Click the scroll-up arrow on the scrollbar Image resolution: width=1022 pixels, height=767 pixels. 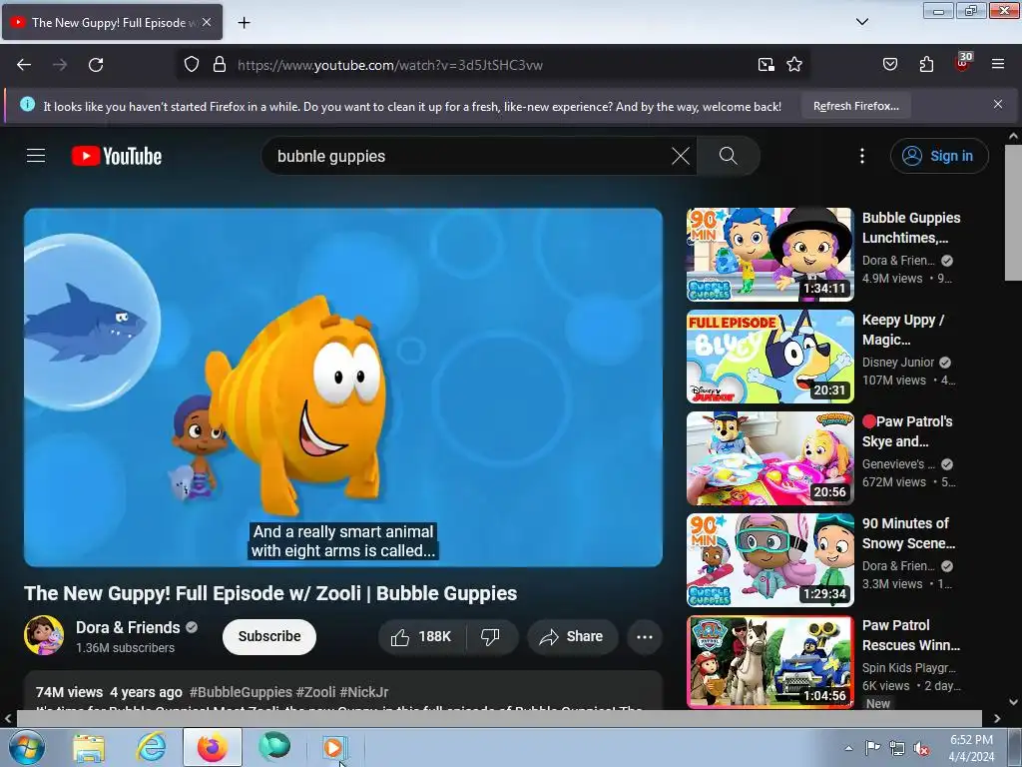click(1013, 136)
